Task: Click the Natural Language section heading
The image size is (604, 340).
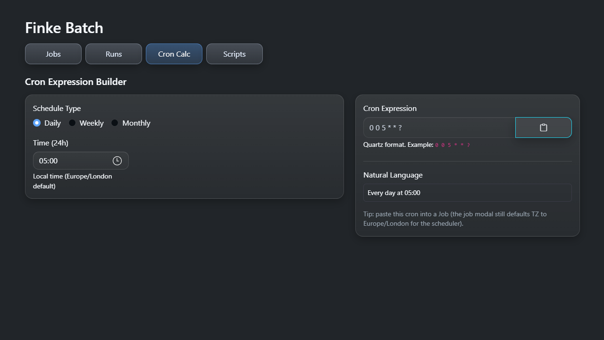Action: 393,175
